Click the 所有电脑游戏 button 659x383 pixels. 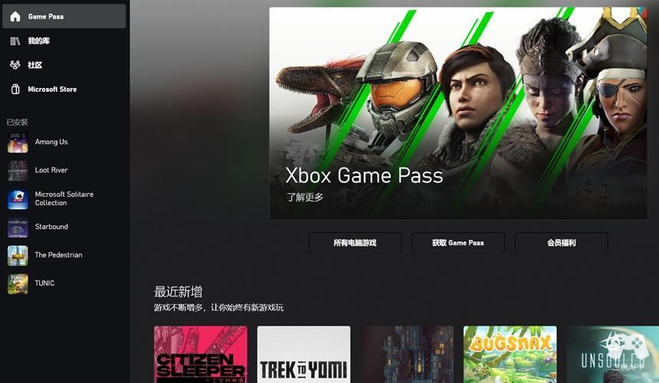coord(355,243)
